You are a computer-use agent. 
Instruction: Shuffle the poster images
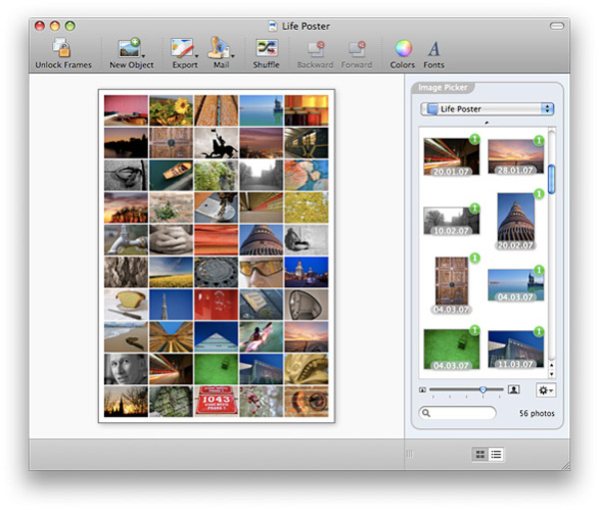[266, 48]
